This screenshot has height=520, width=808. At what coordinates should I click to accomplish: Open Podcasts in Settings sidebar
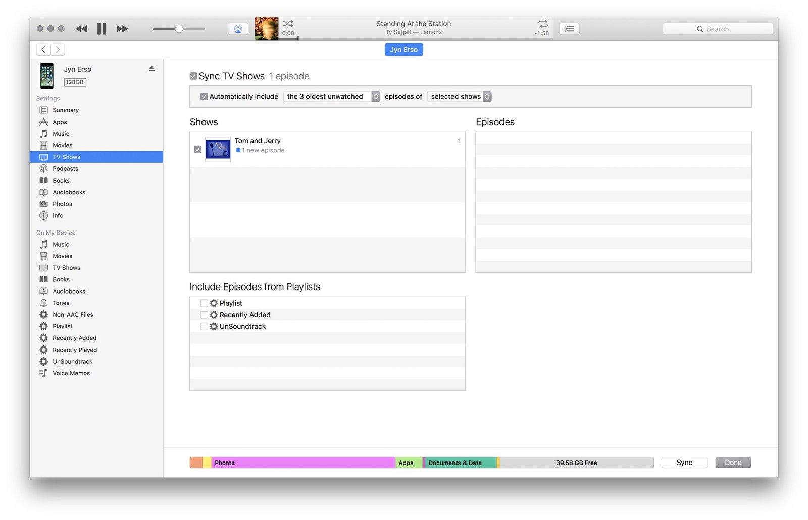(x=65, y=169)
